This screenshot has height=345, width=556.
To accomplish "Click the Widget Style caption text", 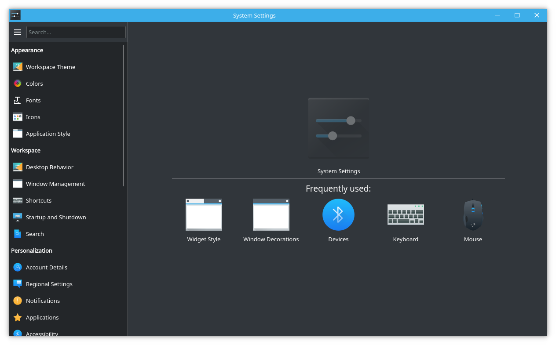I will [x=204, y=239].
